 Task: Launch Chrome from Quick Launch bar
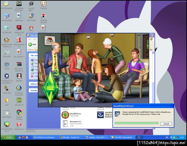click(x=19, y=137)
